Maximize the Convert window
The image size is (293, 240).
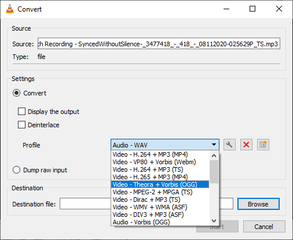point(252,9)
